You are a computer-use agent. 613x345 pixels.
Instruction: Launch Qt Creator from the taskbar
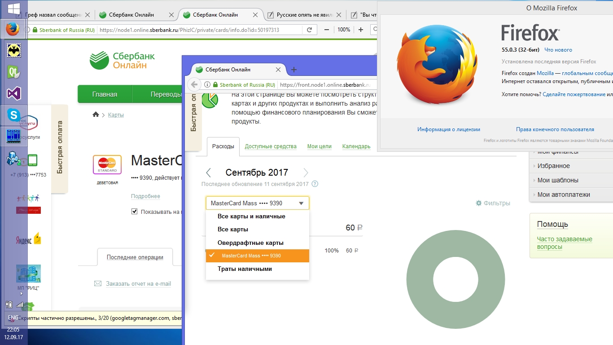(14, 72)
